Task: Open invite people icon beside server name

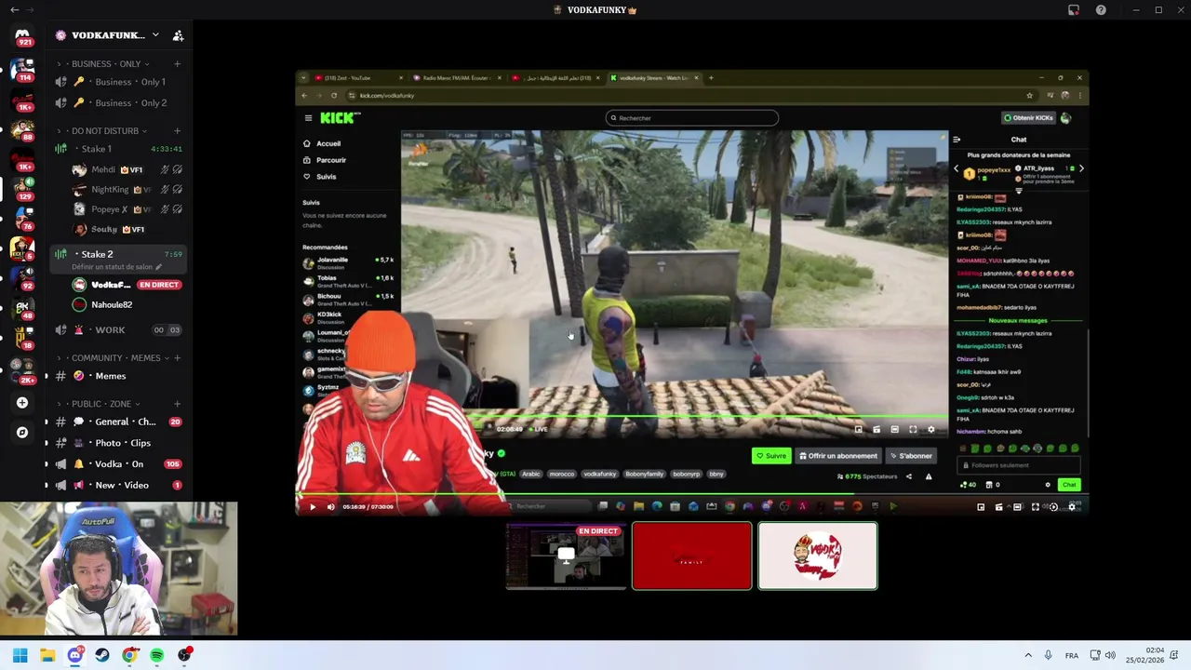Action: (x=178, y=35)
